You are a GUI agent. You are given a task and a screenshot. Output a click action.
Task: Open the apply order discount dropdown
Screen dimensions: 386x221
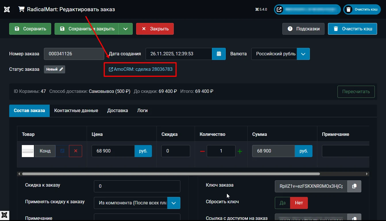[173, 203]
